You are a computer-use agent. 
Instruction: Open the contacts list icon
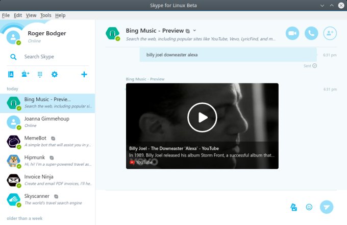pyautogui.click(x=11, y=74)
